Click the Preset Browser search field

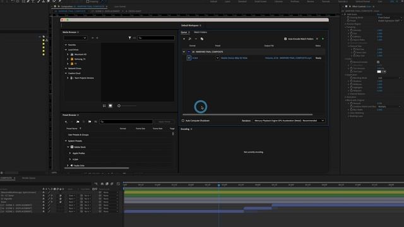126,122
